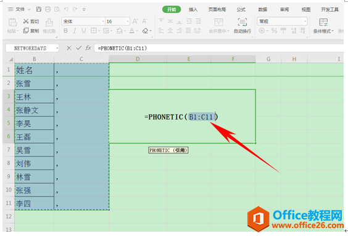The width and height of the screenshot is (348, 236).
Task: Click the Save icon in quick toolbar
Action: [39, 9]
